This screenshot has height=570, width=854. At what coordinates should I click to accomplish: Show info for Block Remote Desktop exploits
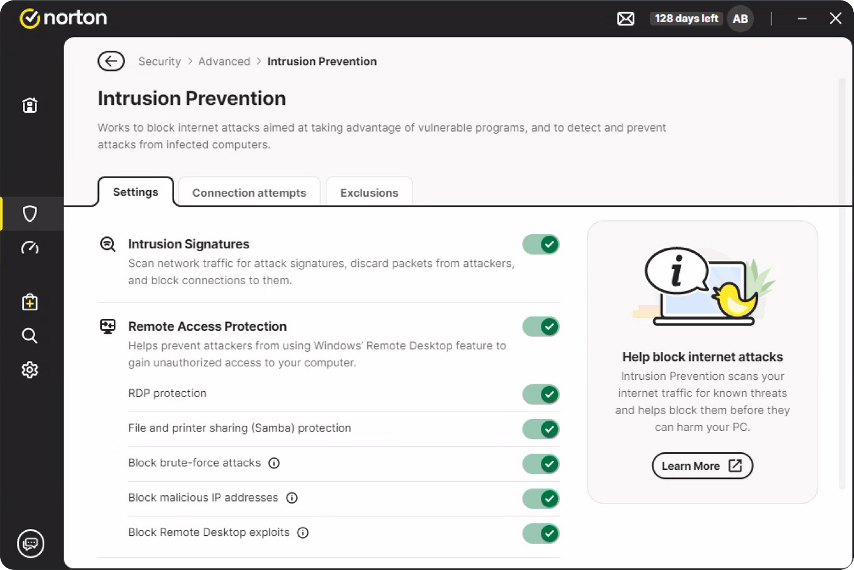pos(303,532)
